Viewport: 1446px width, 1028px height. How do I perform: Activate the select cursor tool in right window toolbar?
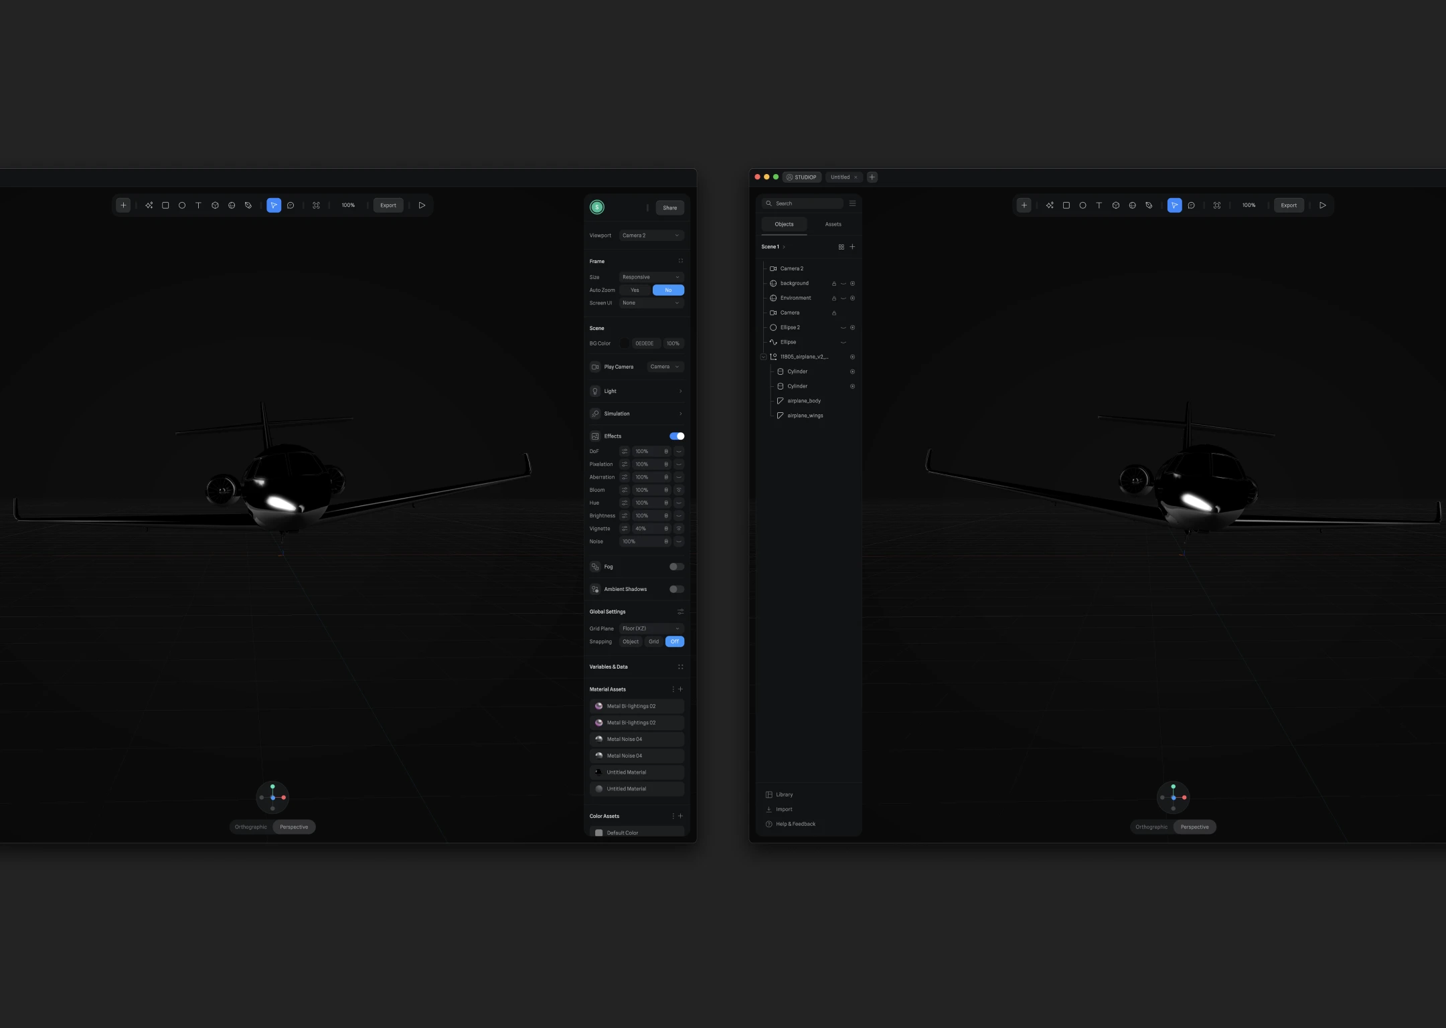(x=1174, y=205)
